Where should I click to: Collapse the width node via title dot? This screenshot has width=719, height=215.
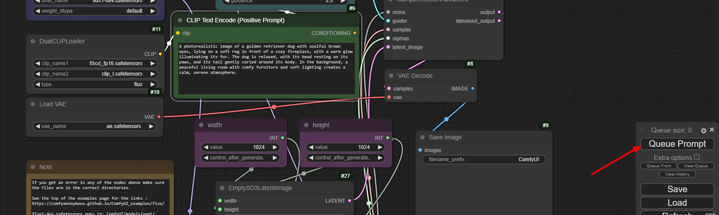coord(201,125)
